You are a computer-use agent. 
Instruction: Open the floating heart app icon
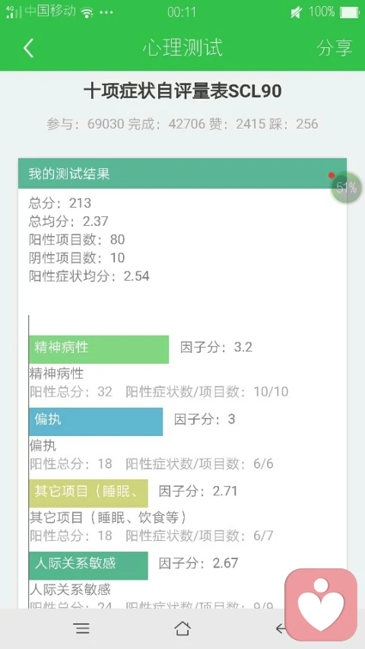point(321,605)
